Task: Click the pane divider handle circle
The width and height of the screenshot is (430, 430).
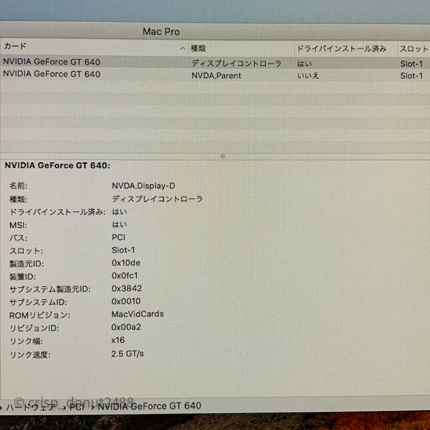Action: [x=223, y=157]
